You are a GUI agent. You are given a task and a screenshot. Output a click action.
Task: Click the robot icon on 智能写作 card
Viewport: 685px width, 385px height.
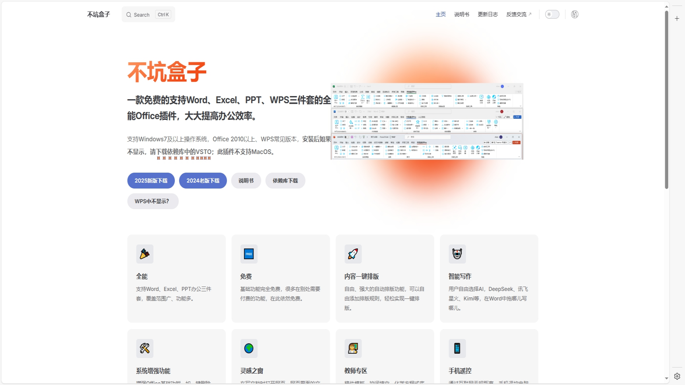point(457,254)
